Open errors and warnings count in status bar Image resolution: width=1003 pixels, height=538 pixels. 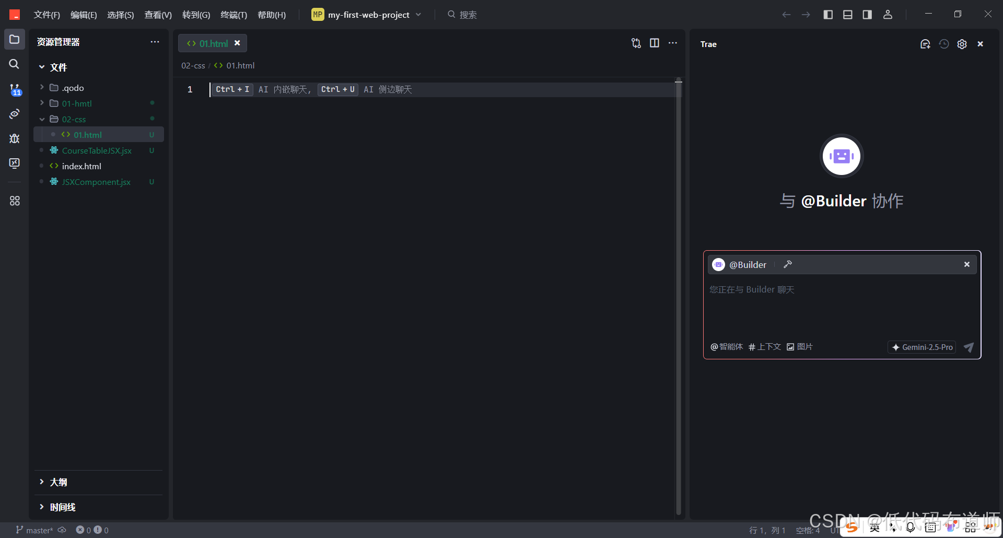[92, 530]
